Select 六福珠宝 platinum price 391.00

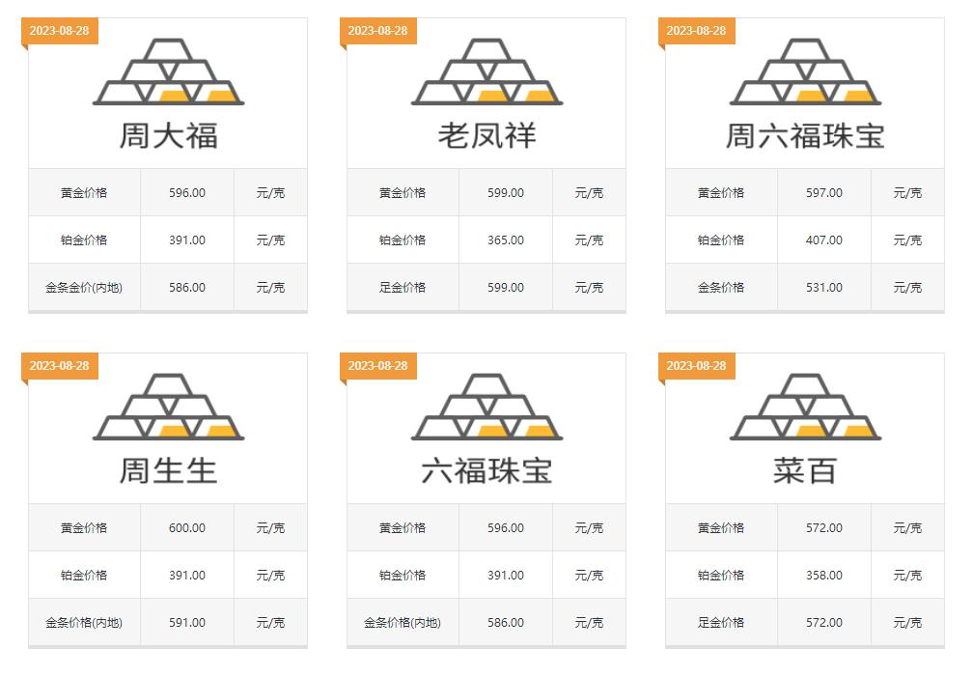click(505, 576)
